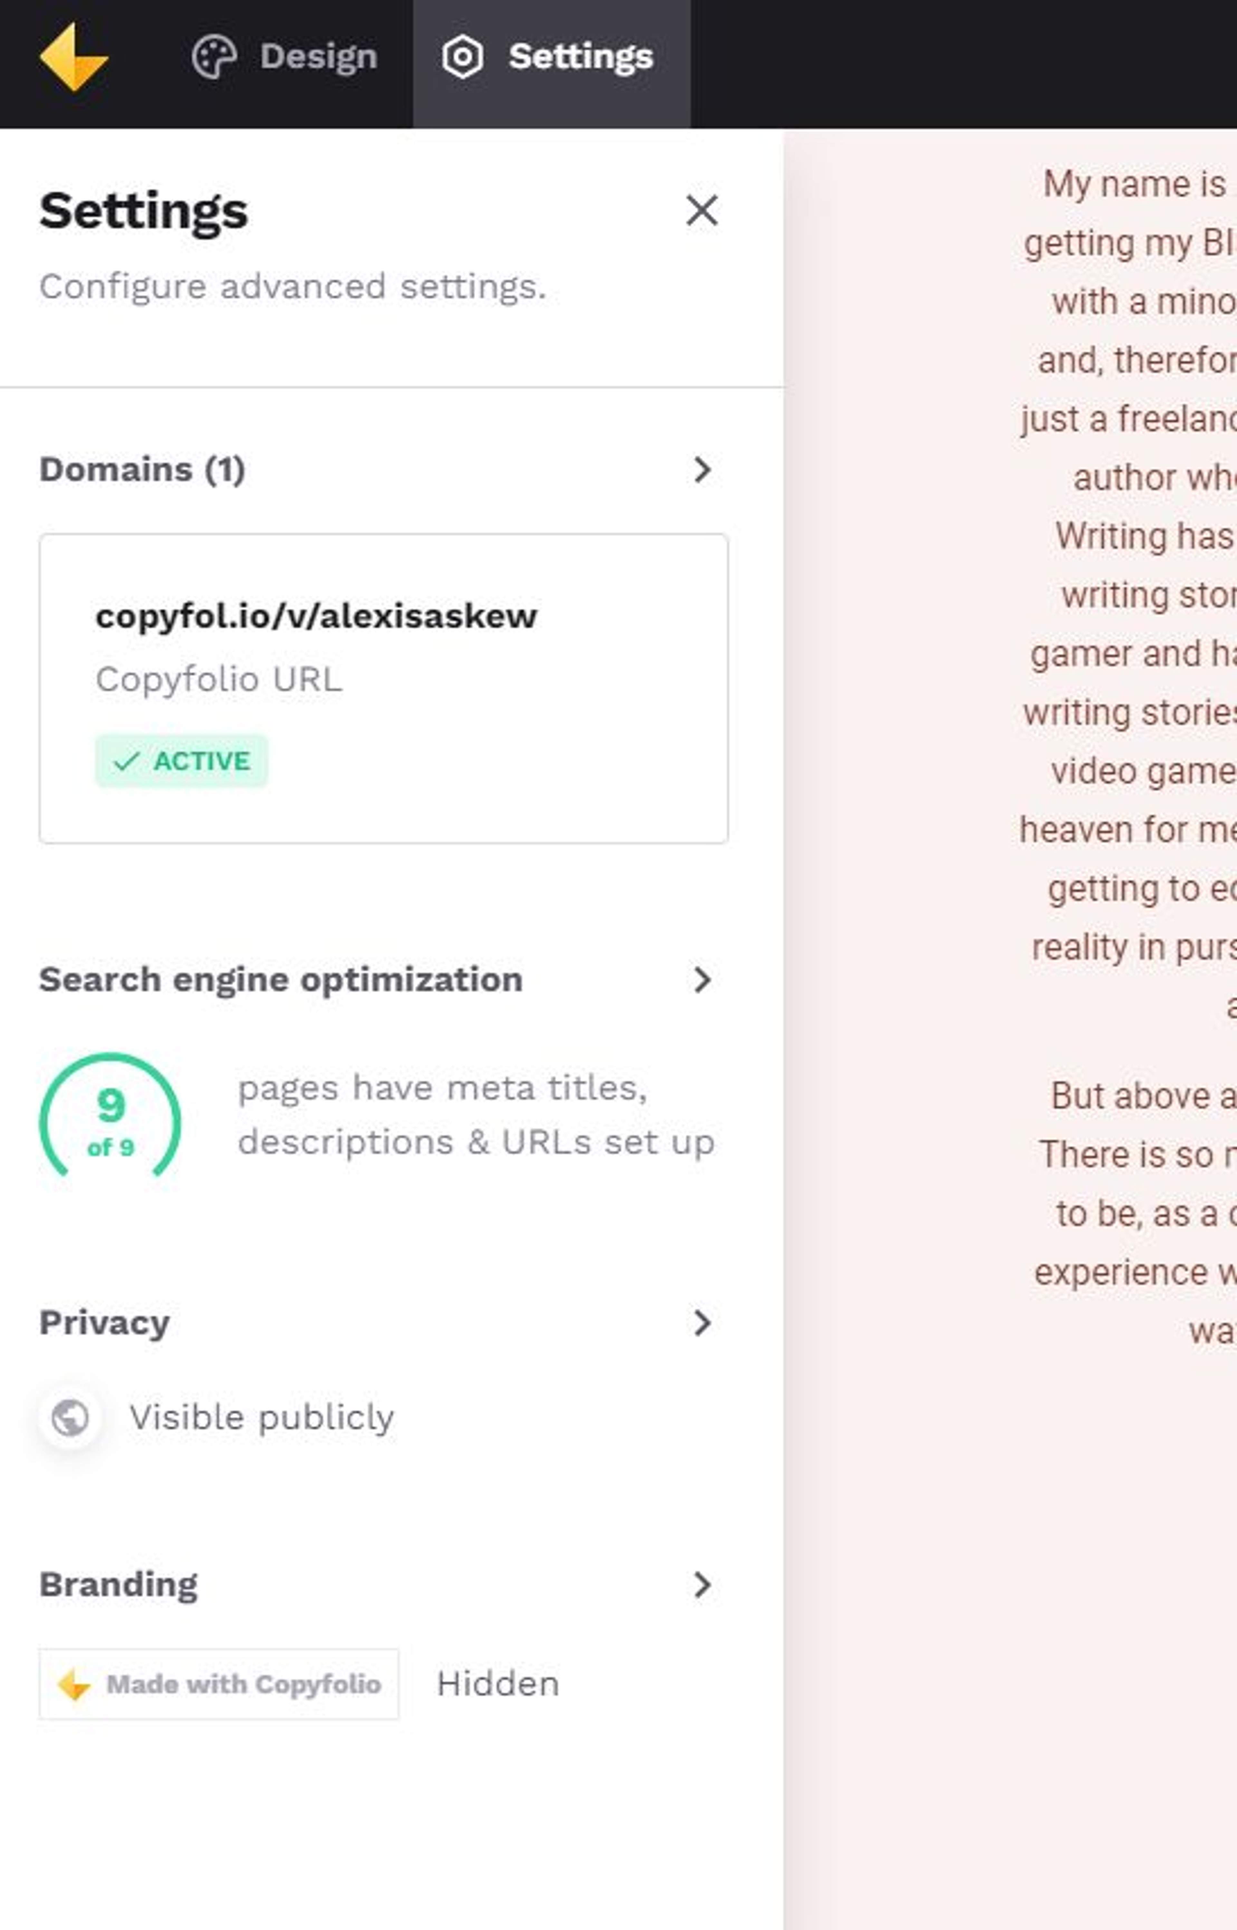Click the green ACTIVE status badge
Screen dimensions: 1237x1930
182,761
